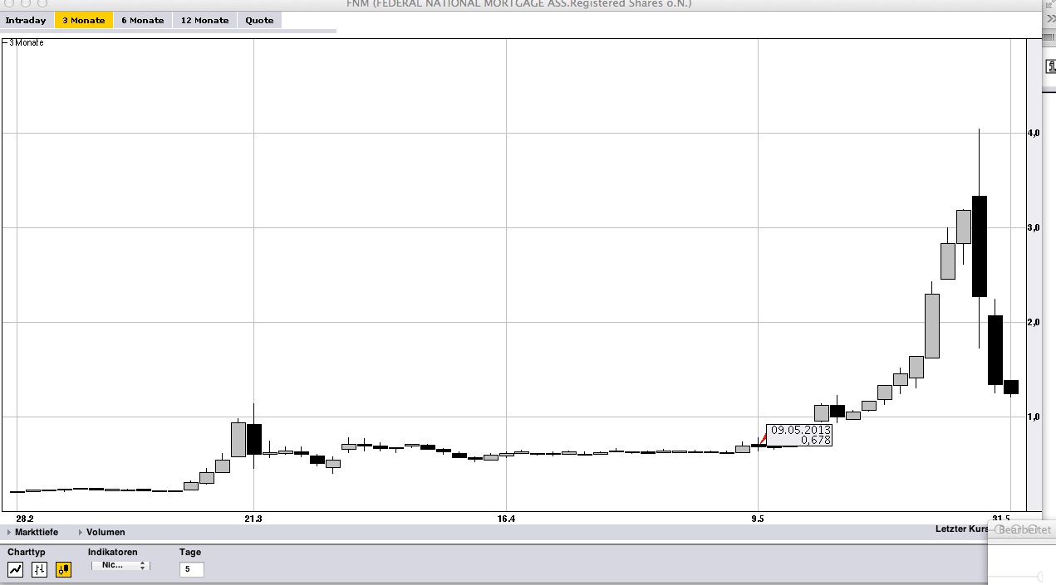
Task: Switch to the Quote tab
Action: coord(258,20)
